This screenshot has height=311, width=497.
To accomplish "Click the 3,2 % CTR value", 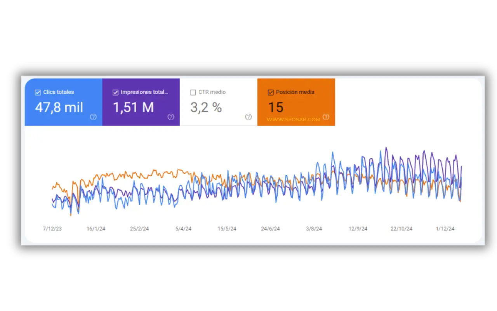I will pos(206,107).
